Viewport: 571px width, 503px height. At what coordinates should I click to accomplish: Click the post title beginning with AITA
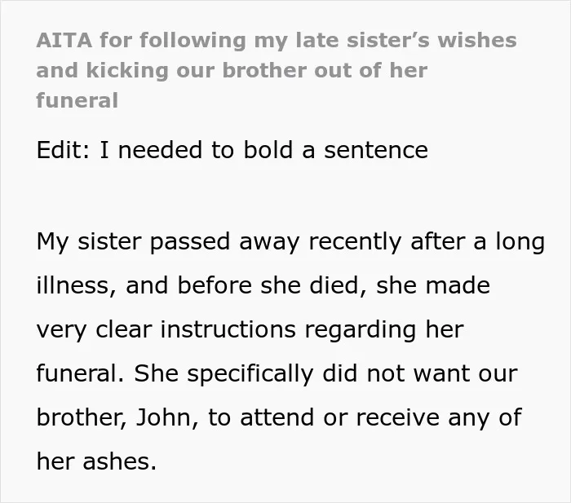click(277, 70)
